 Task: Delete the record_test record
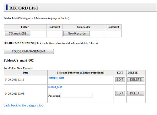136,93
